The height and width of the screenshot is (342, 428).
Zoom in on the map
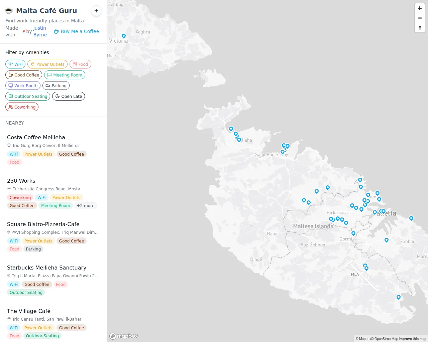420,8
